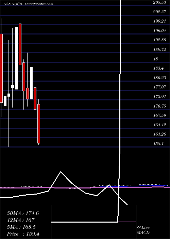
Task: Click the <<Live MACD label
Action: click(x=143, y=230)
